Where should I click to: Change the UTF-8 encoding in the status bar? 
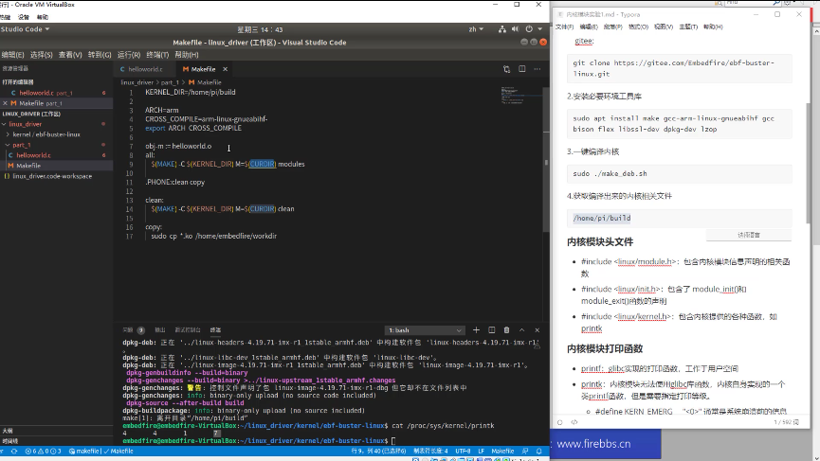463,452
